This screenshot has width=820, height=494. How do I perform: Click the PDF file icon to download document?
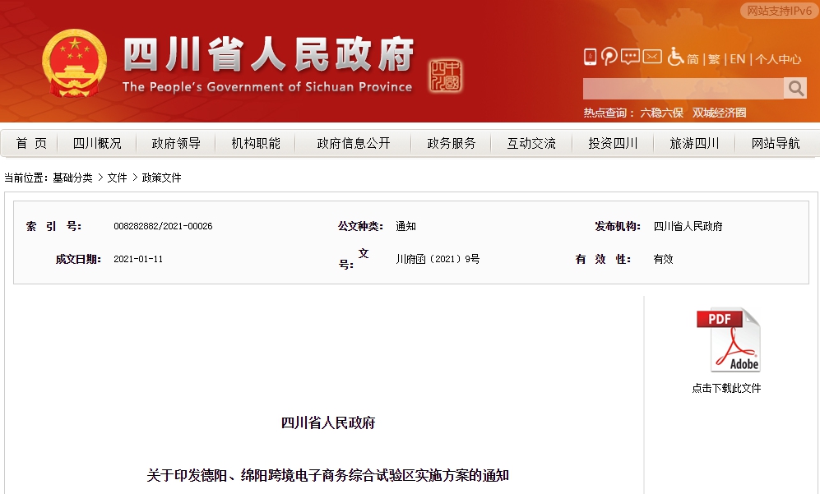coord(727,339)
